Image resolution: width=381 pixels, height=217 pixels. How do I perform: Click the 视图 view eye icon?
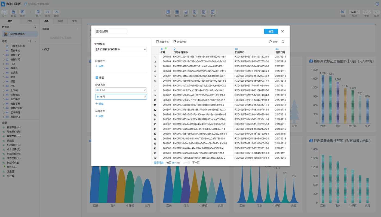(x=343, y=12)
